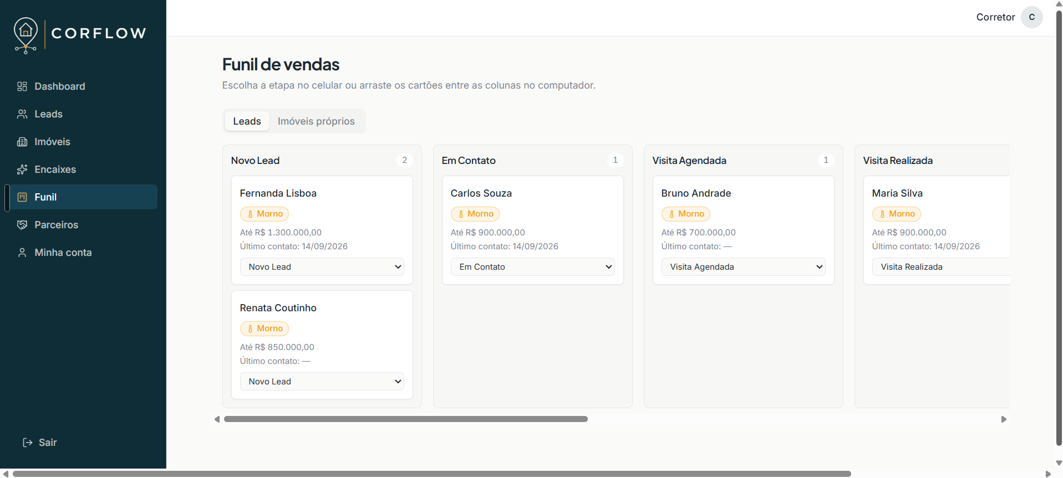1063x478 pixels.
Task: Click thermometer icon on Maria Silva's Morno badge
Action: point(882,214)
